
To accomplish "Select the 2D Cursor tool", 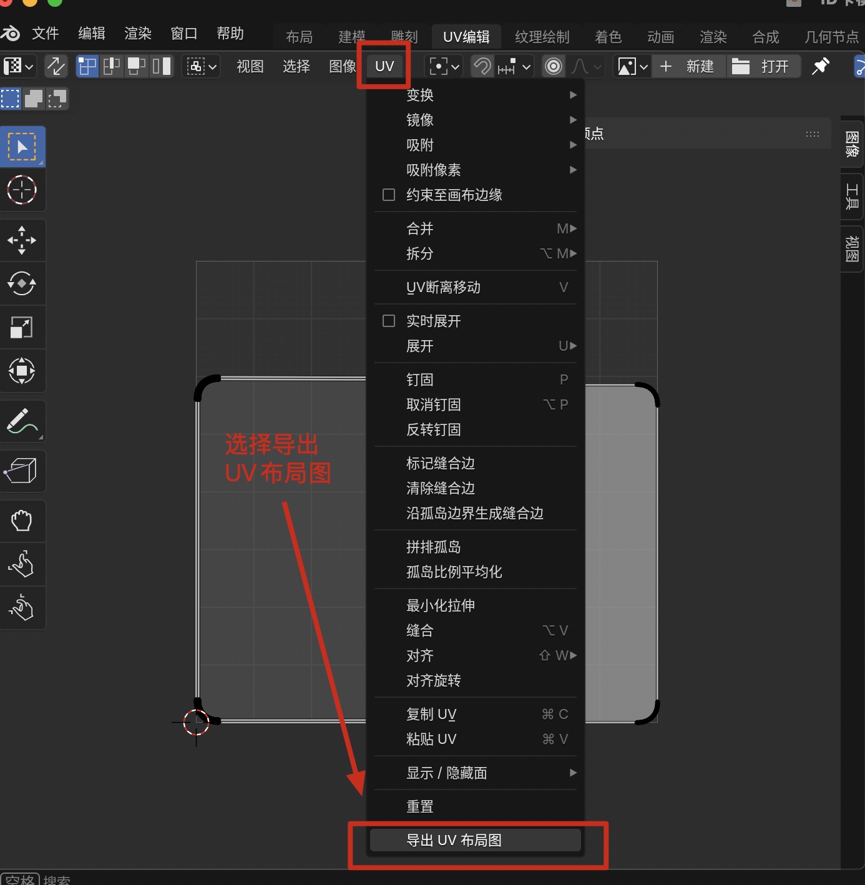I will (x=22, y=190).
